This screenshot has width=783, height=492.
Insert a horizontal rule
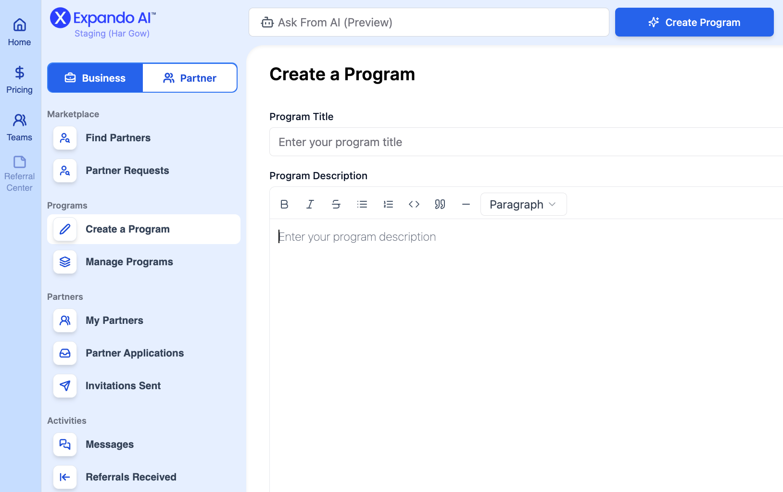tap(466, 204)
